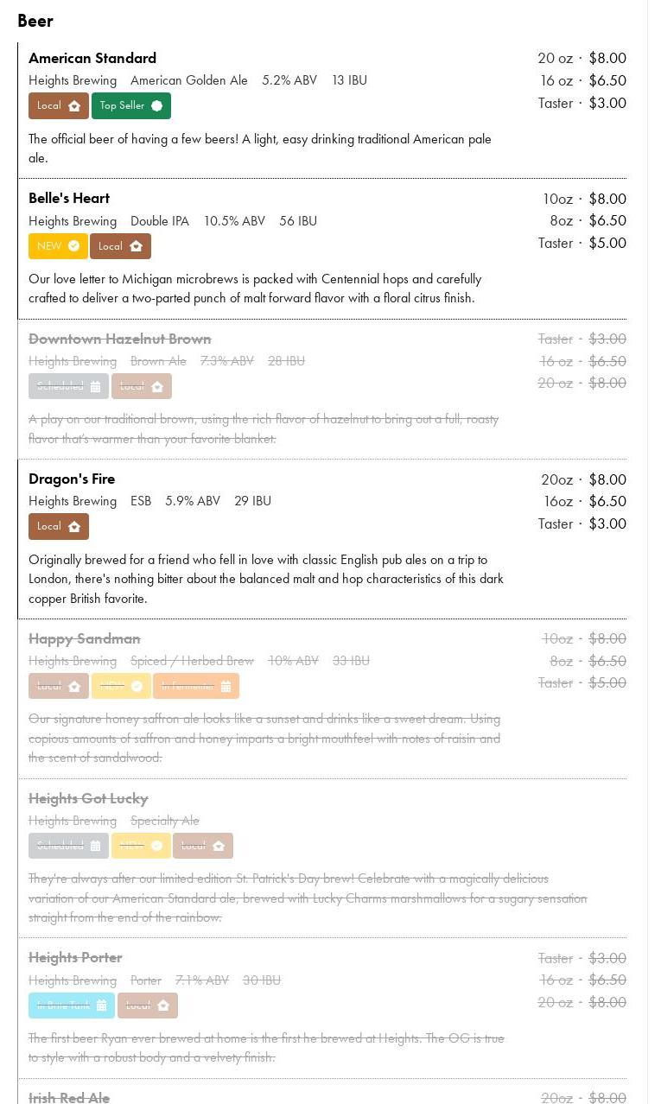Image resolution: width=661 pixels, height=1104 pixels.
Task: Click the struck-through Happy Sandman title
Action: click(x=85, y=638)
